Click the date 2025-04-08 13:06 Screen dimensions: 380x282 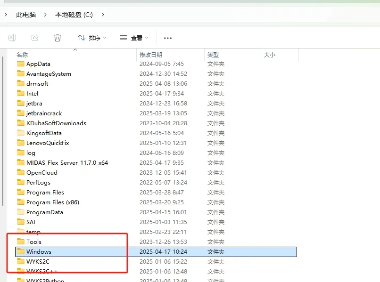(163, 84)
